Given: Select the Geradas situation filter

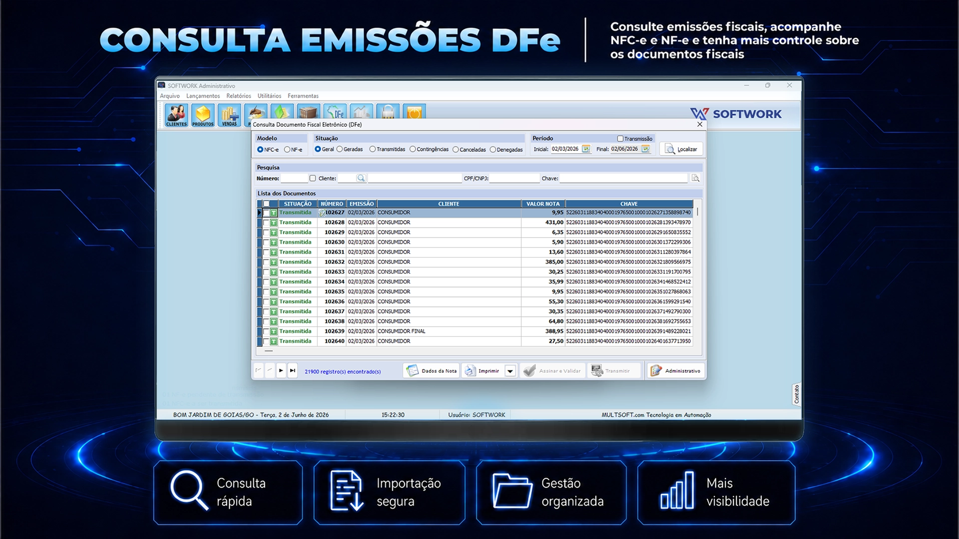Looking at the screenshot, I should click(x=350, y=149).
